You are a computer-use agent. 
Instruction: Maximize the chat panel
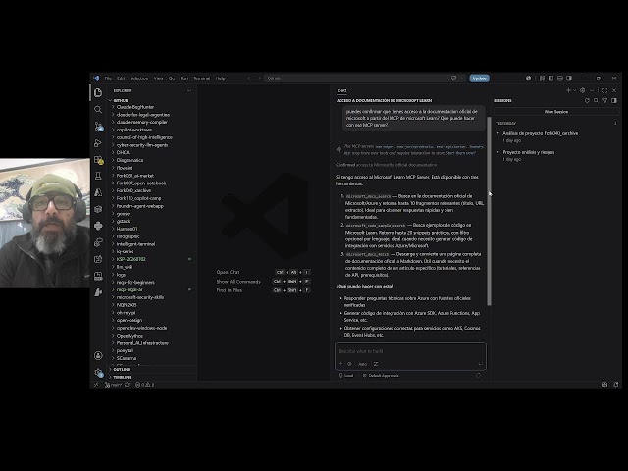click(x=604, y=90)
